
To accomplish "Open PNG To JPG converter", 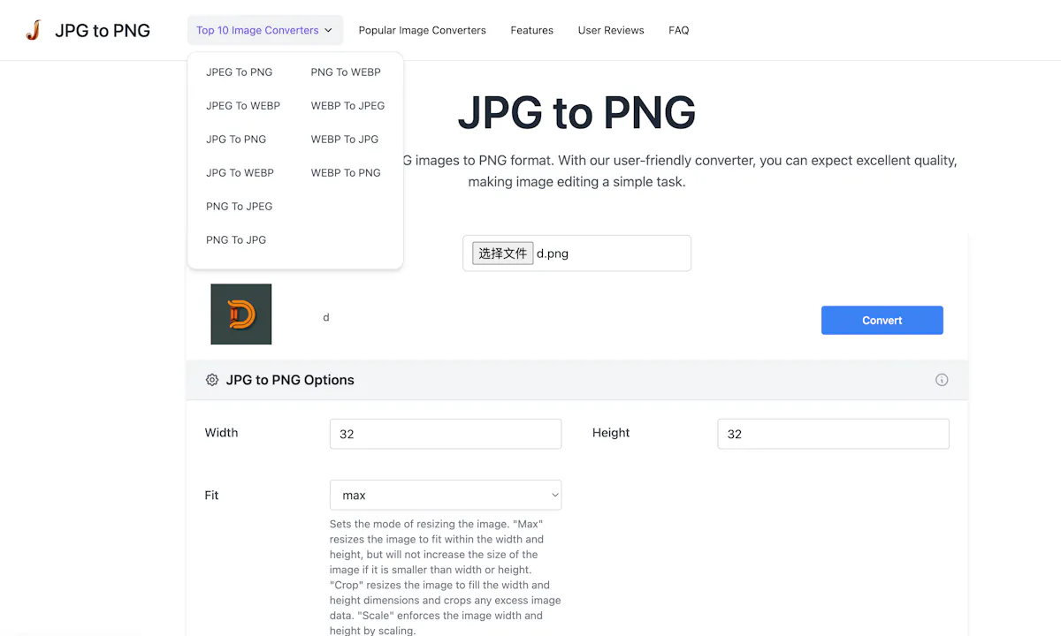I will 236,240.
